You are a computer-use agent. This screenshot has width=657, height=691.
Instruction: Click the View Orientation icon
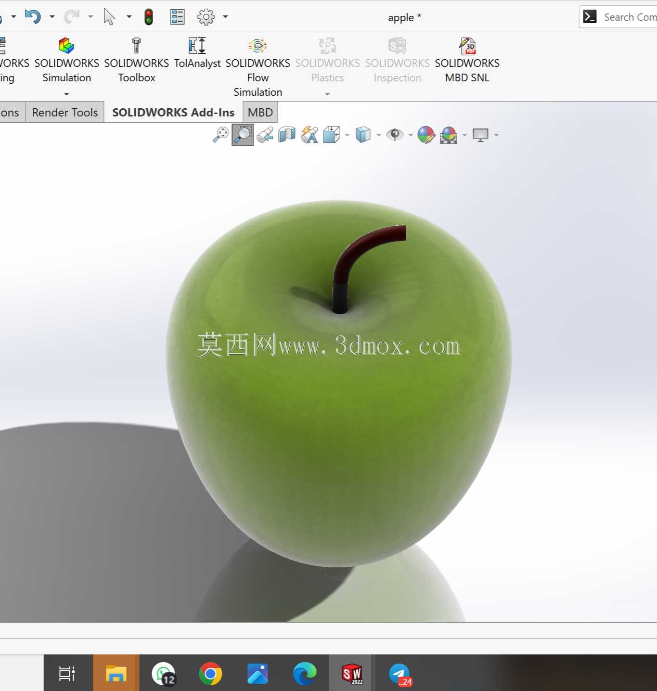[x=331, y=135]
